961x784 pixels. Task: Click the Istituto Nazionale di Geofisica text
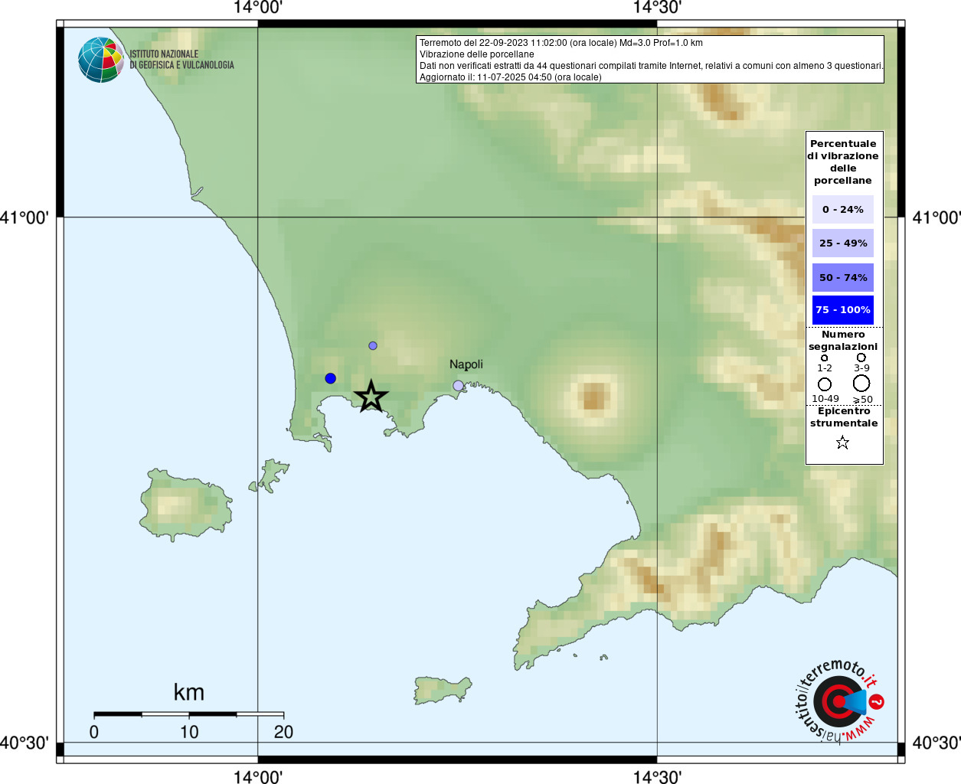tap(181, 60)
